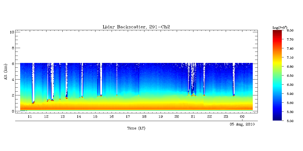Click the 'Time (LT)' x-axis label

click(x=136, y=128)
